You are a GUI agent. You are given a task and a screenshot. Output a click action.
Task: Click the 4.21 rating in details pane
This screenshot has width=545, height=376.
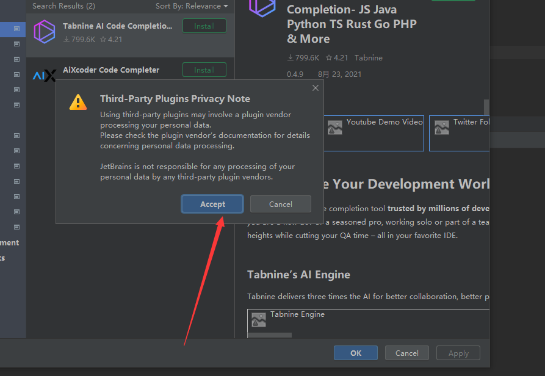pos(337,58)
